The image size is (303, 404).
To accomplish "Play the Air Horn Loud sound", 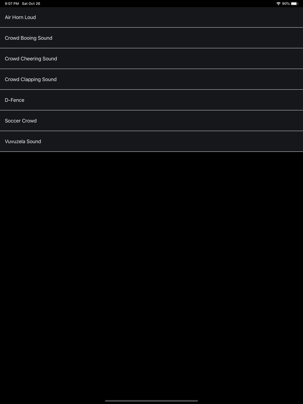I will click(151, 17).
